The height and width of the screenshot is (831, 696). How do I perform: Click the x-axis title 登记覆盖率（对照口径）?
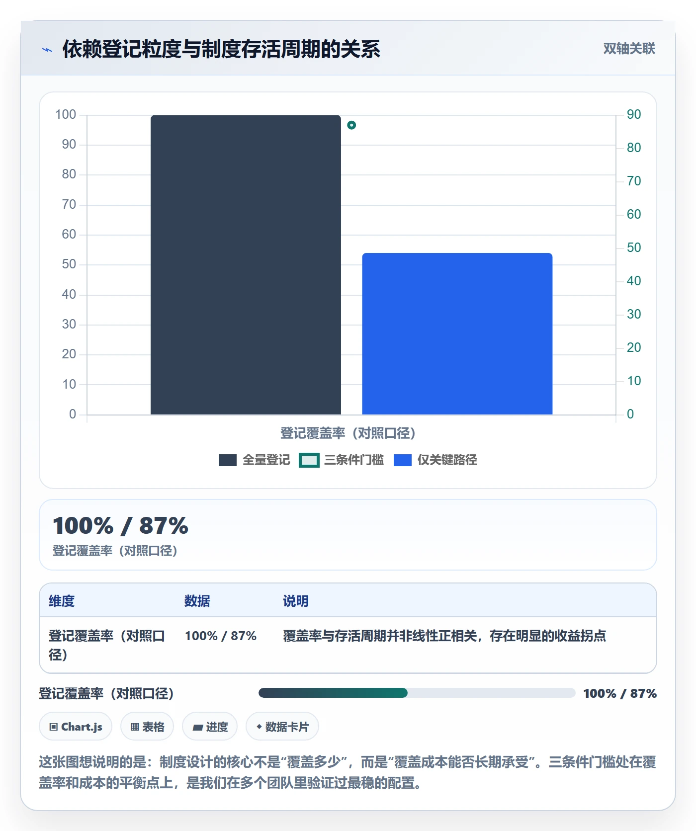(348, 433)
